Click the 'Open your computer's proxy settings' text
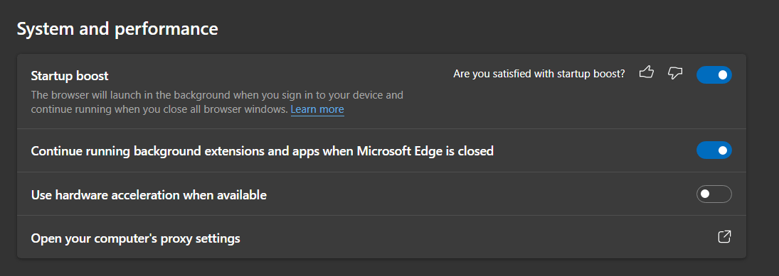The width and height of the screenshot is (779, 276). [x=136, y=239]
